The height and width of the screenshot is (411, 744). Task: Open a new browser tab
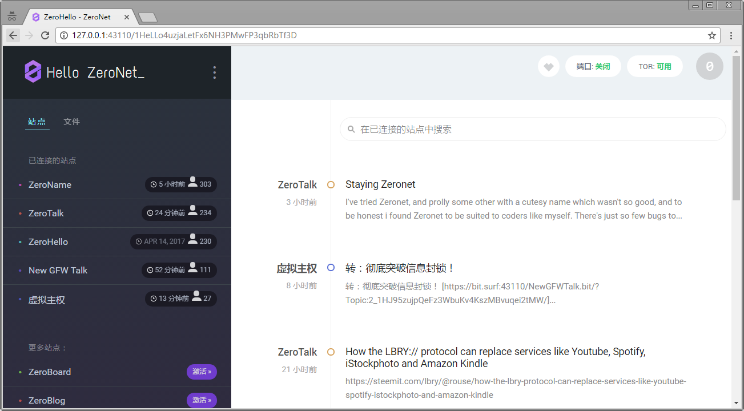pyautogui.click(x=148, y=18)
